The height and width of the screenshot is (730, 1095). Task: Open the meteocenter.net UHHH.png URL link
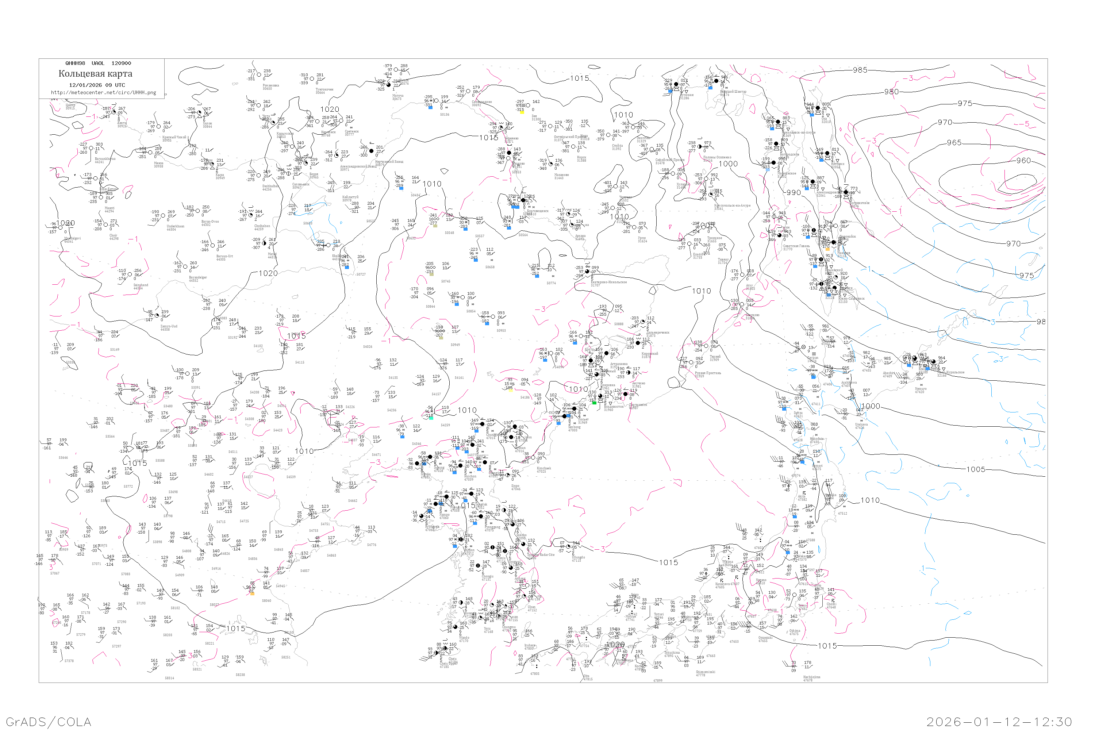click(103, 93)
